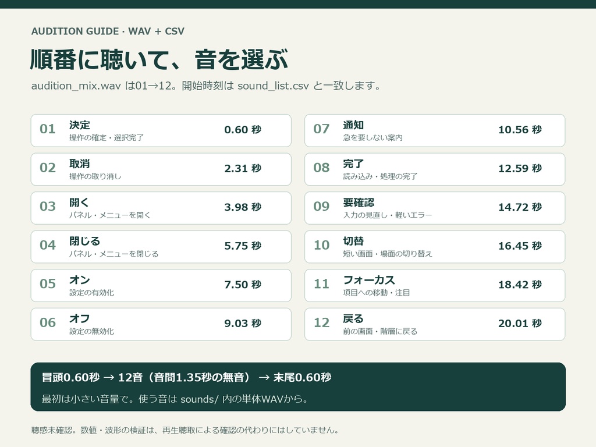Click the 09 要確認 card
This screenshot has height=447, width=596.
click(x=435, y=208)
